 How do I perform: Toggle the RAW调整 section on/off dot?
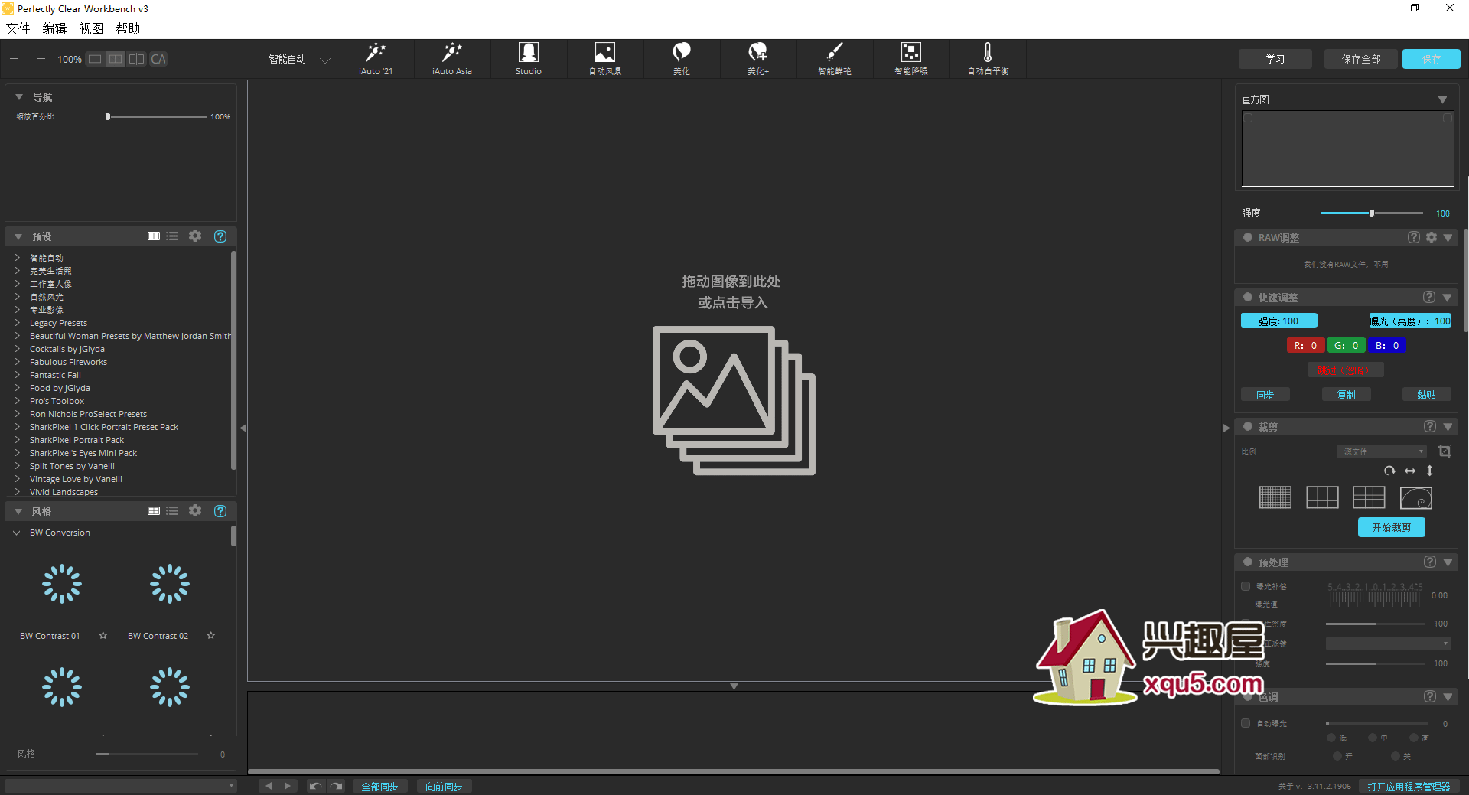[x=1248, y=237]
